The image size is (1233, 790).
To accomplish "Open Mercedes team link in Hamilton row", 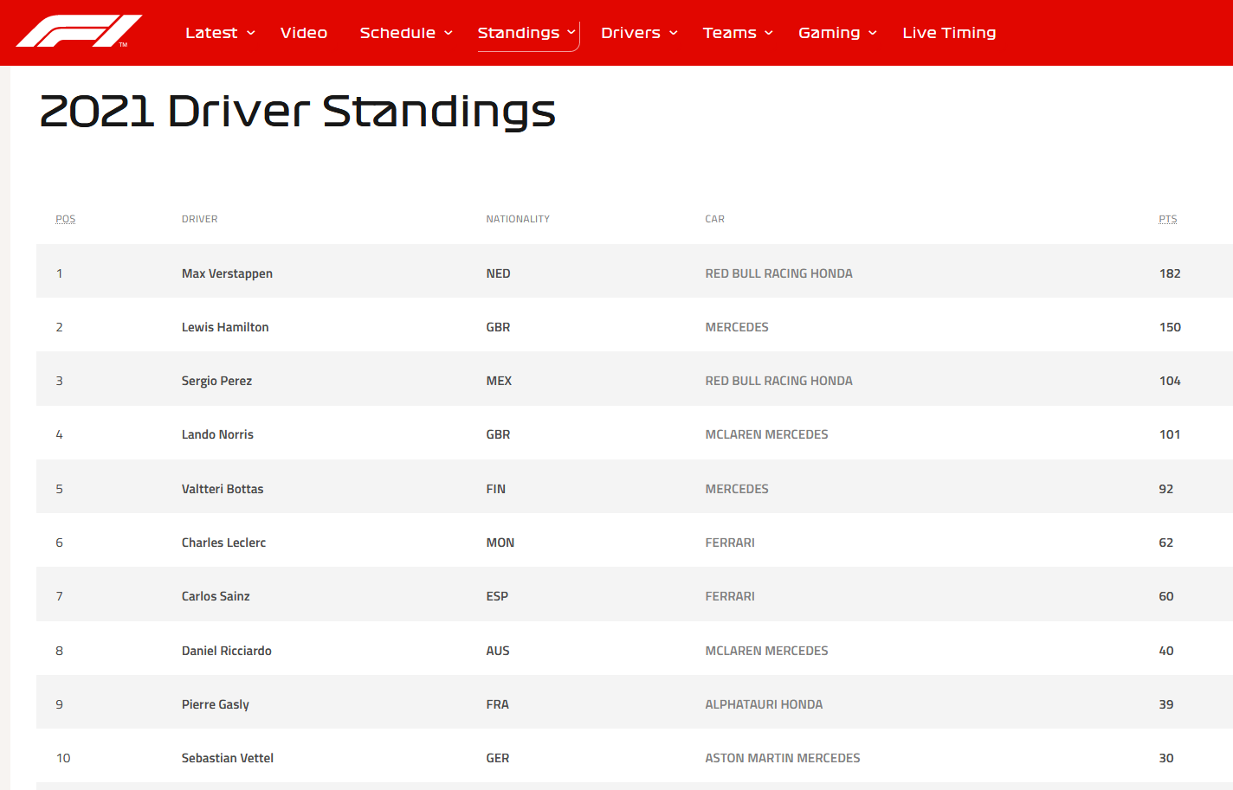I will 737,327.
